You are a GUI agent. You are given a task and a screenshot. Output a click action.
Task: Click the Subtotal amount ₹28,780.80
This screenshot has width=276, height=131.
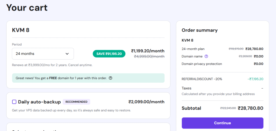tap(250, 108)
